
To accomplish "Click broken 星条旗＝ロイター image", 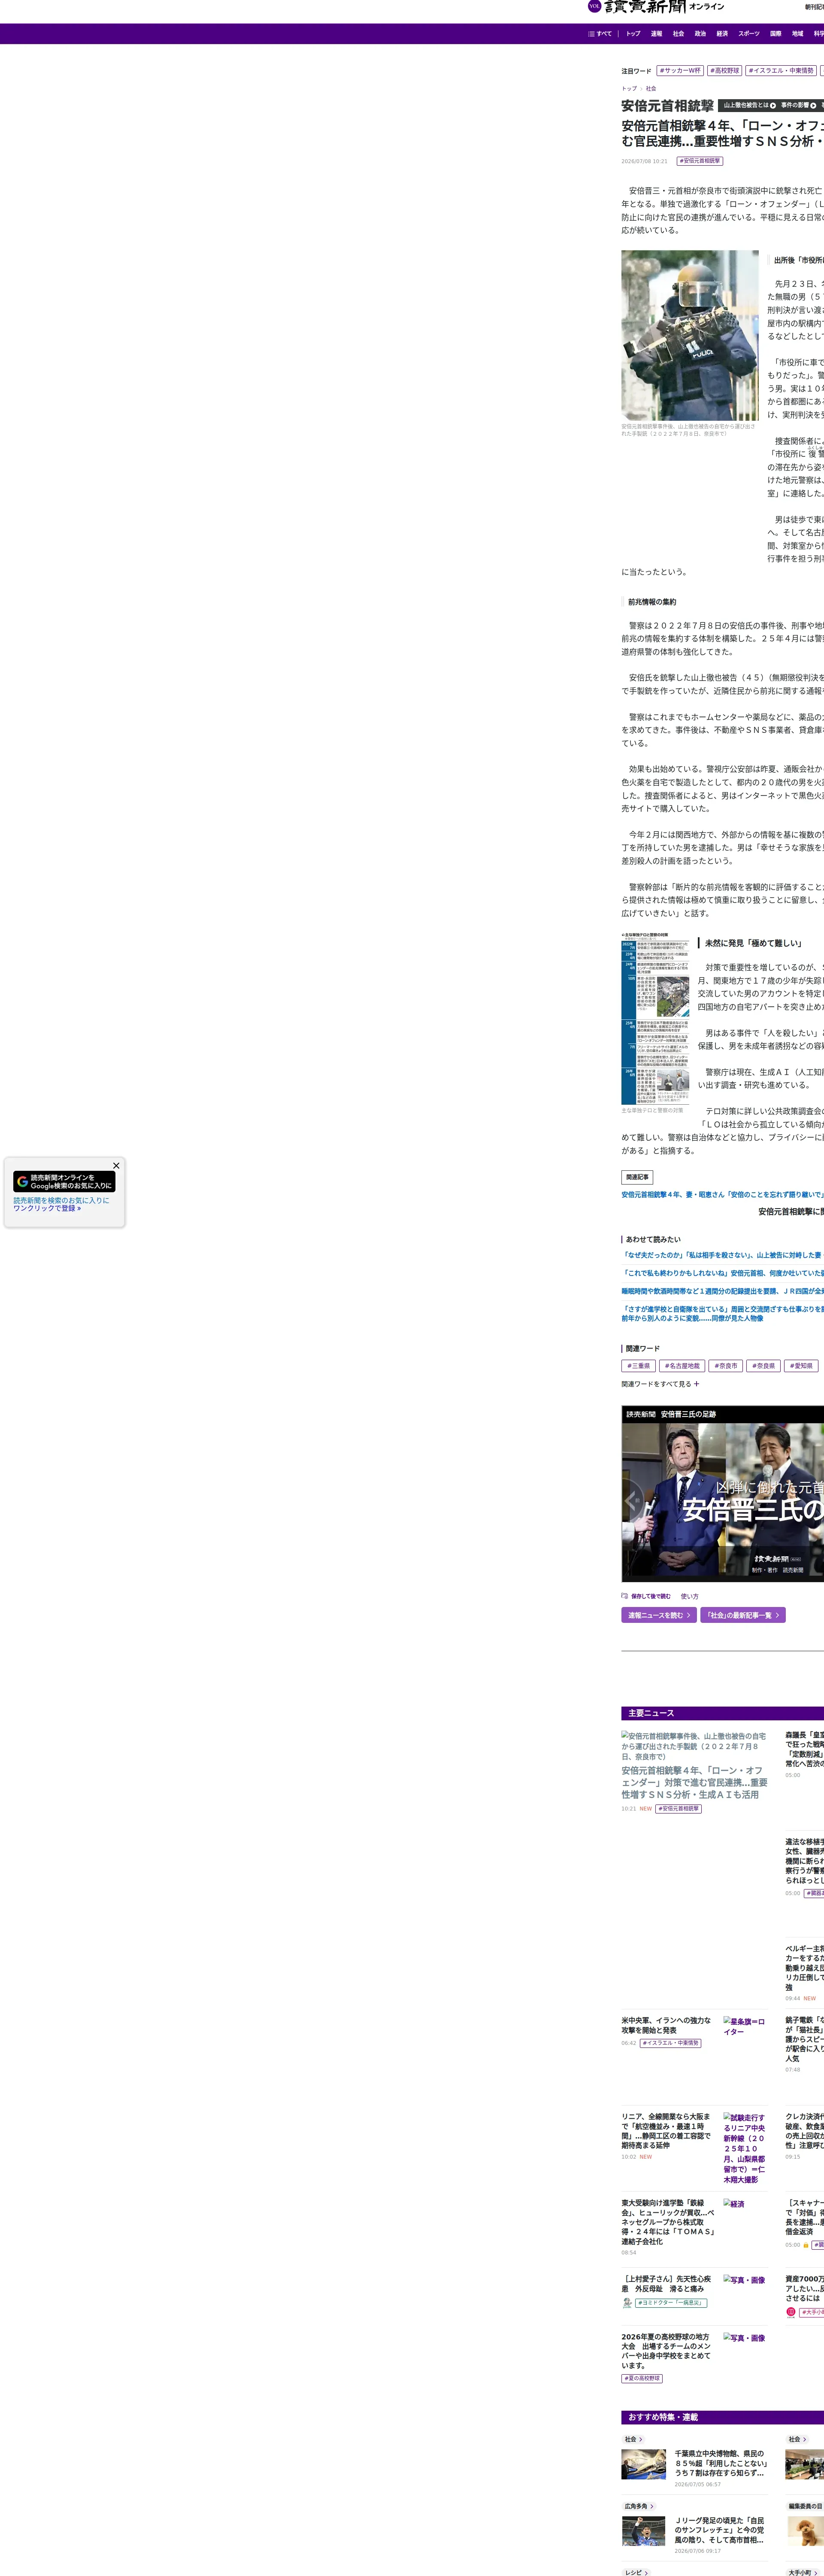I will click(745, 2026).
